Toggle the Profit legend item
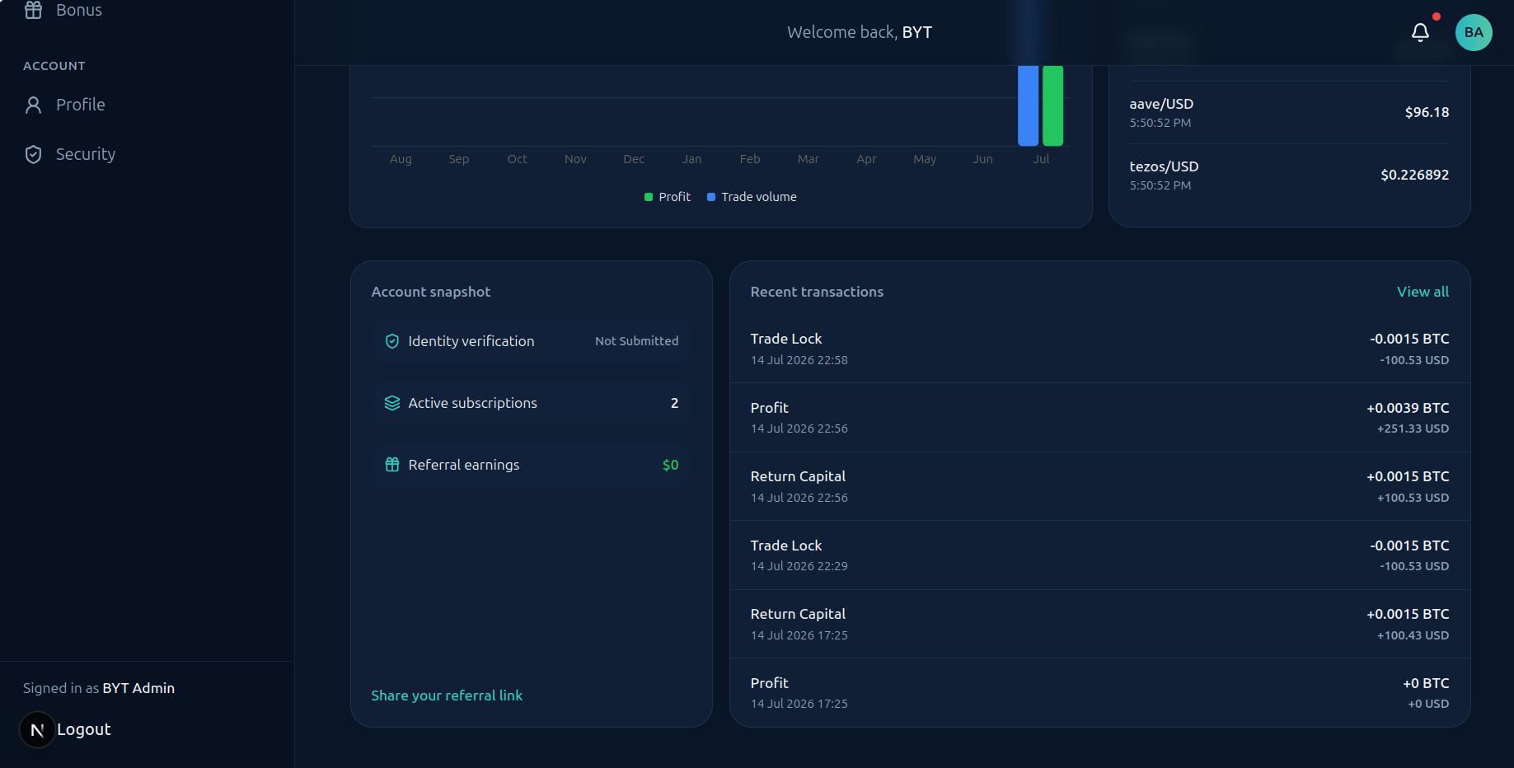 point(667,197)
